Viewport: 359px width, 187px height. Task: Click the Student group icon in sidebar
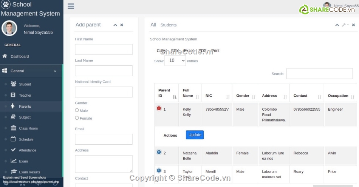[14, 84]
